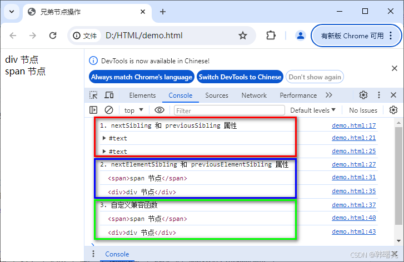Clear the console output
The width and height of the screenshot is (404, 262).
point(109,110)
